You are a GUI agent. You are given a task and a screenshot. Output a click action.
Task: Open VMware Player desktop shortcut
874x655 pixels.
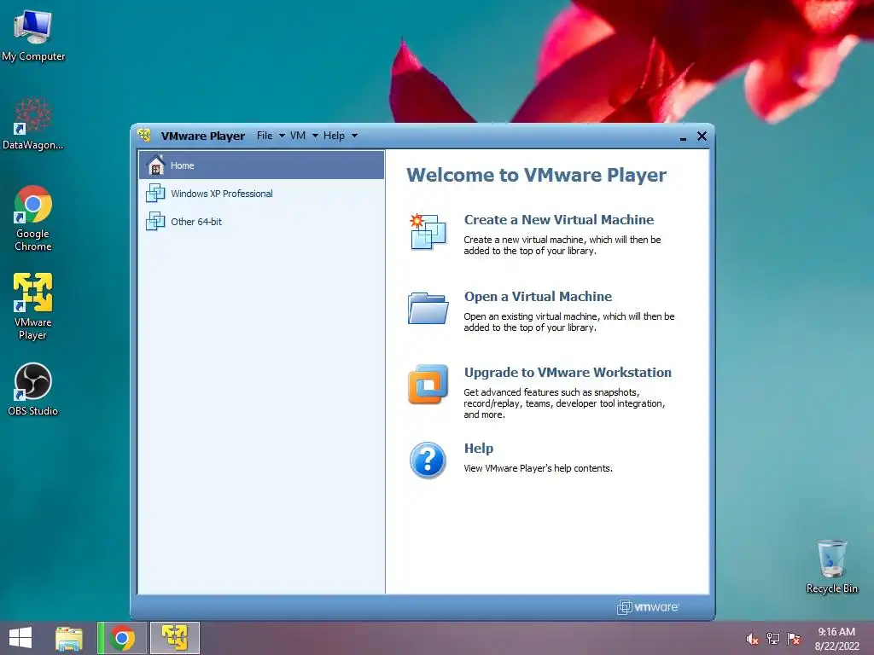coord(33,306)
